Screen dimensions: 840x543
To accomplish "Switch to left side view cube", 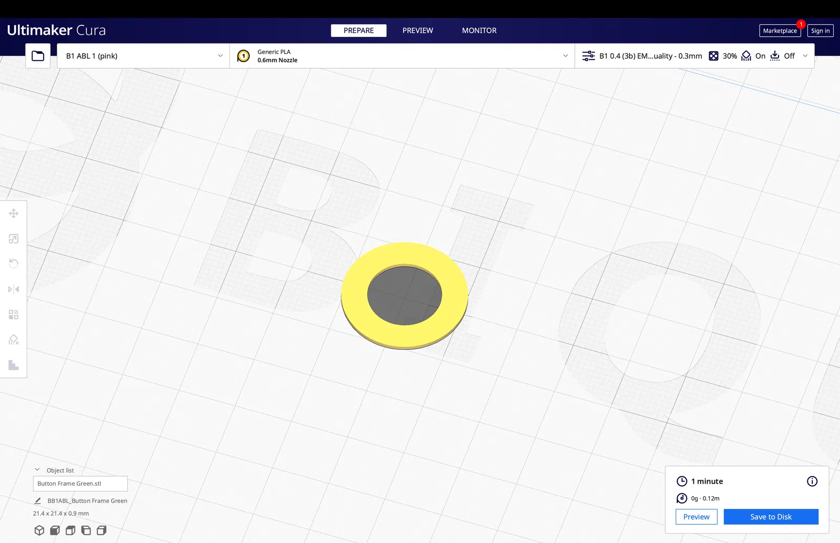I will coord(86,530).
